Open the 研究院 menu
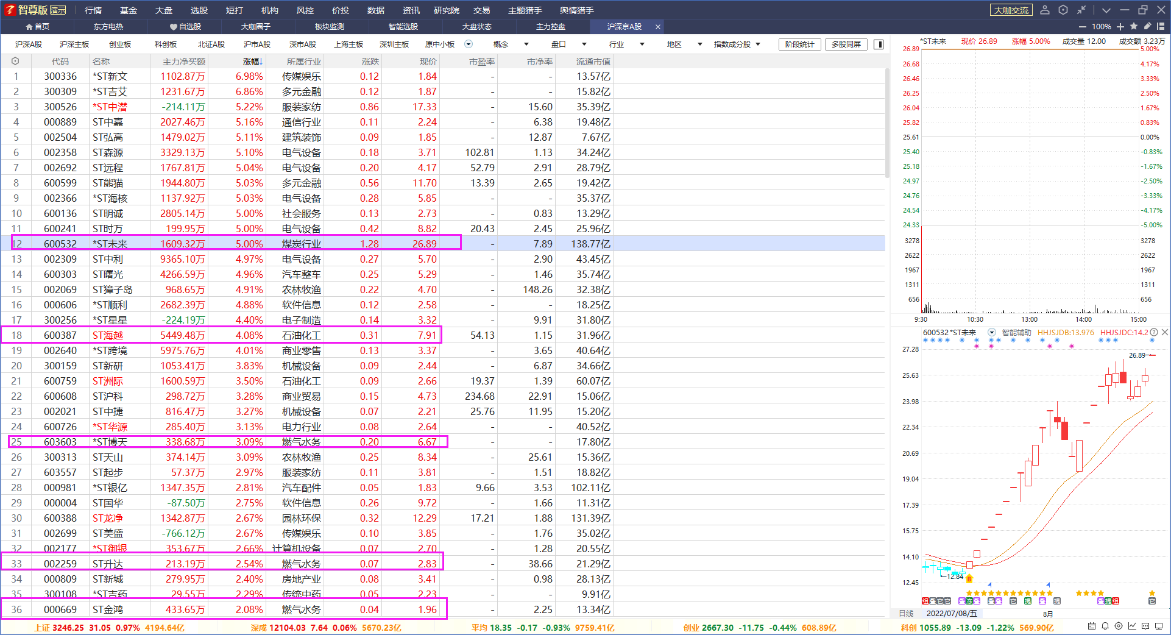 click(447, 10)
